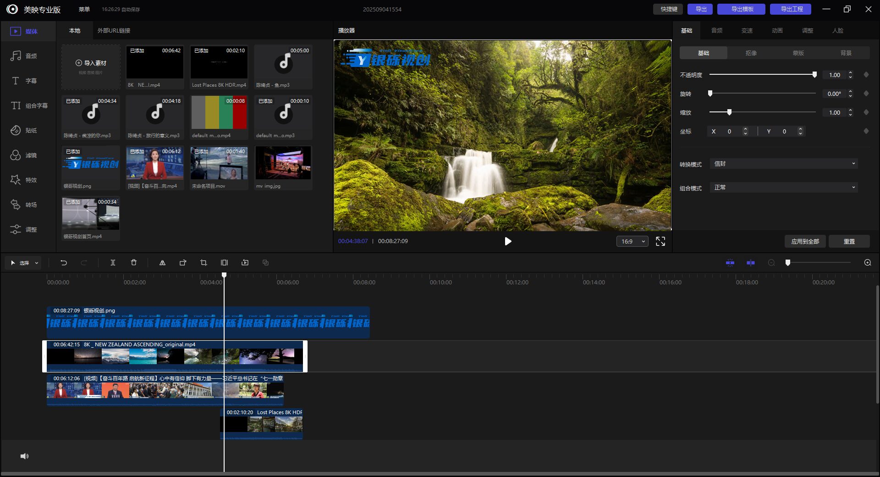Click the delete trash icon in timeline toolbar
Image resolution: width=880 pixels, height=477 pixels.
click(134, 263)
